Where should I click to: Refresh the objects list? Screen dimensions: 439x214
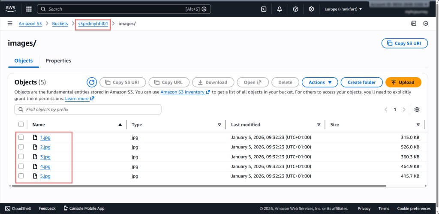(x=92, y=82)
